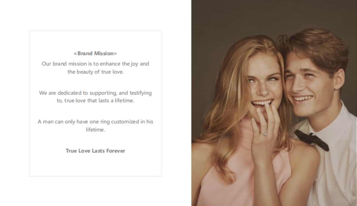The height and width of the screenshot is (206, 357).
Task: Click the man's black bow tie
Action: tap(311, 139)
